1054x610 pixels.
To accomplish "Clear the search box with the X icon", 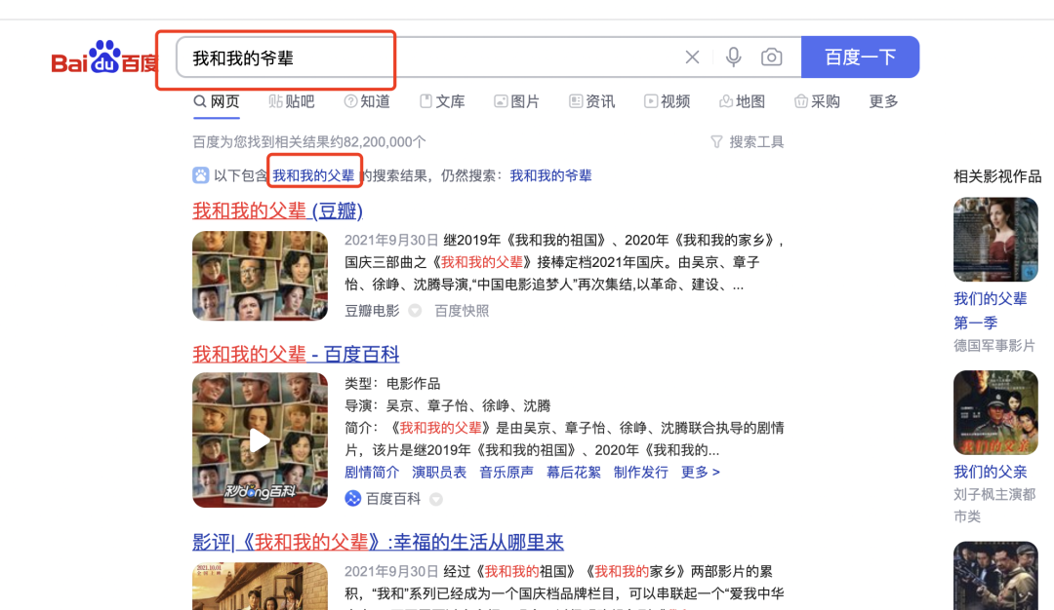I will click(692, 57).
